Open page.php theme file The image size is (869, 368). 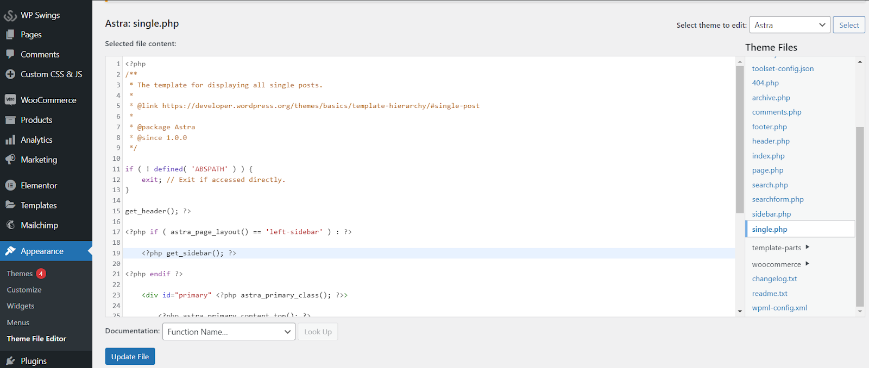(767, 170)
